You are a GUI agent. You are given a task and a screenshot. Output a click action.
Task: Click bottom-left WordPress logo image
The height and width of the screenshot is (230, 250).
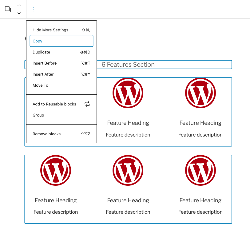[56, 170]
